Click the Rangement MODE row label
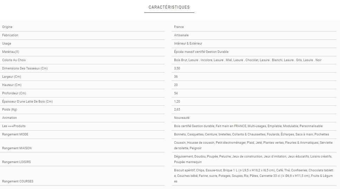 tap(15, 134)
